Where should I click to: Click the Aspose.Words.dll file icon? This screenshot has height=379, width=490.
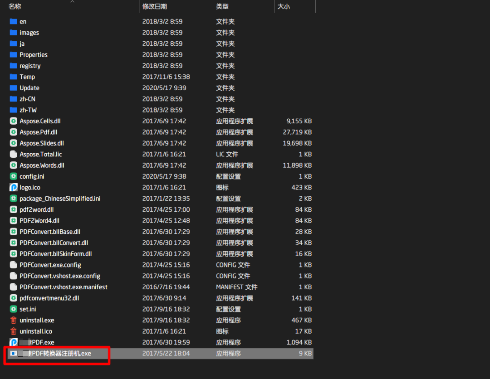click(14, 165)
